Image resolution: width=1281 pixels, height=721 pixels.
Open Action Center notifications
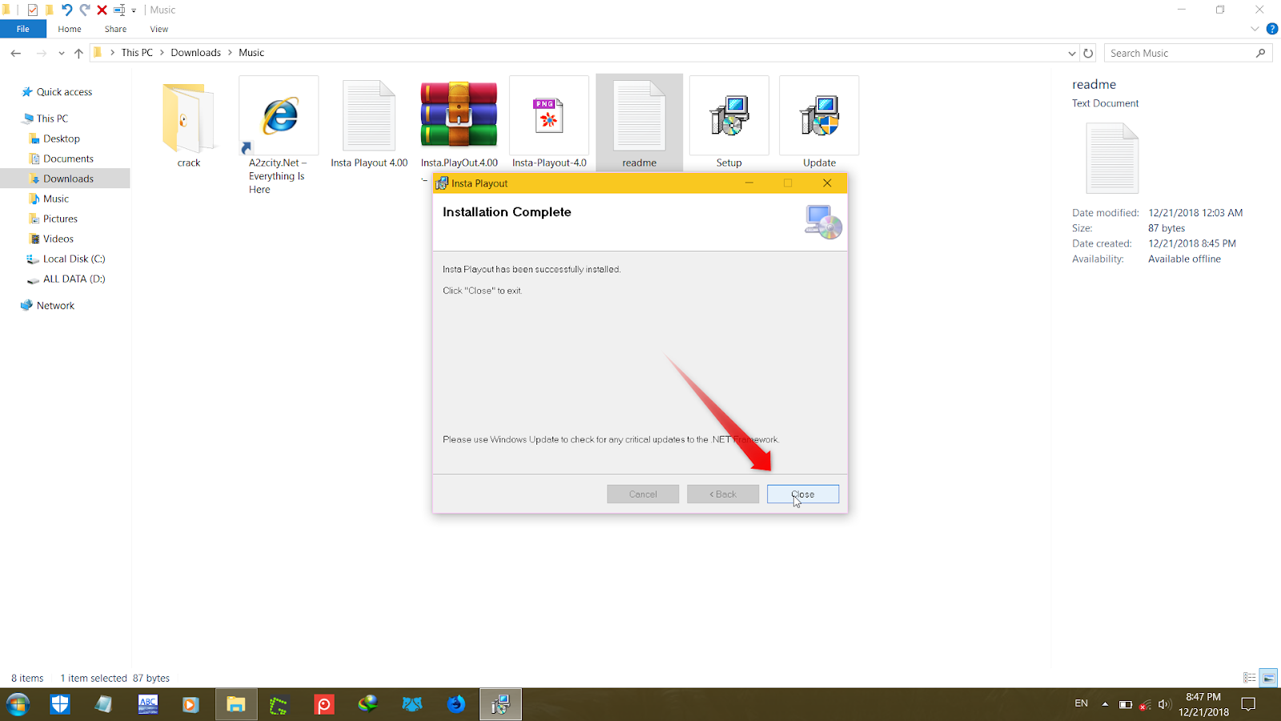point(1248,704)
